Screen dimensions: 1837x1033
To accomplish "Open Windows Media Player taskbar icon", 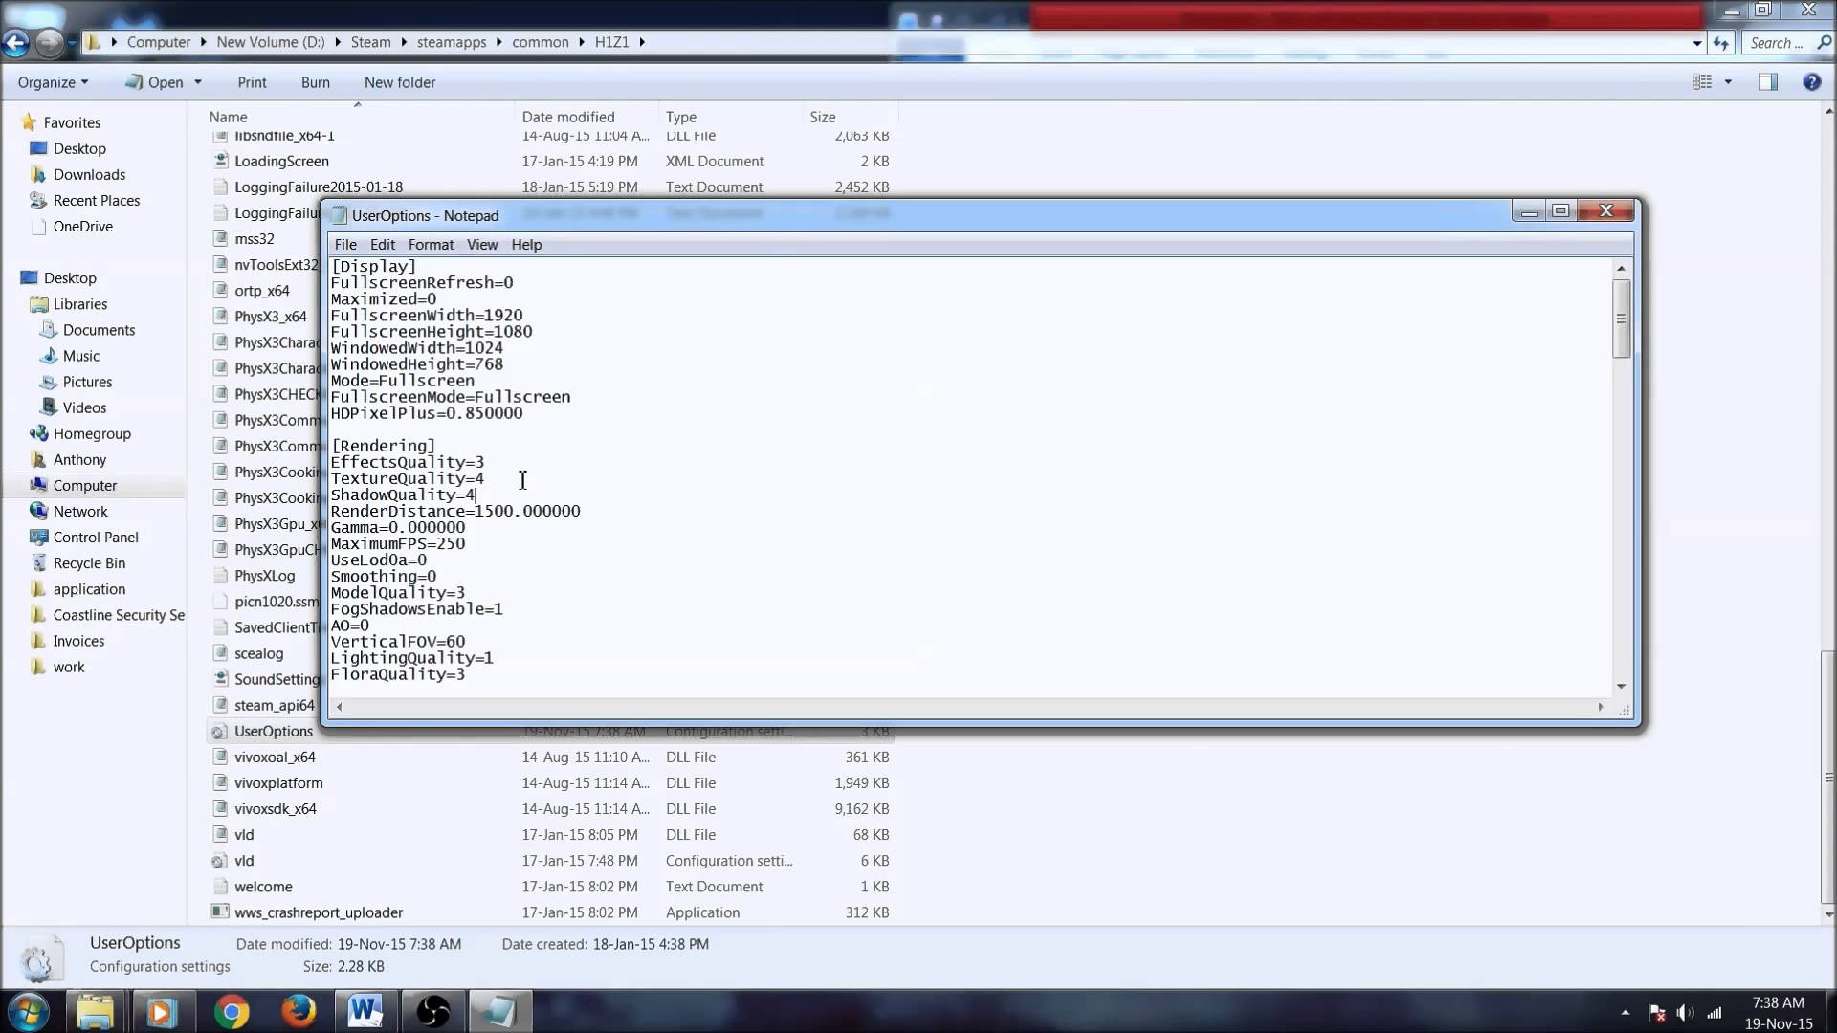I will (162, 1011).
